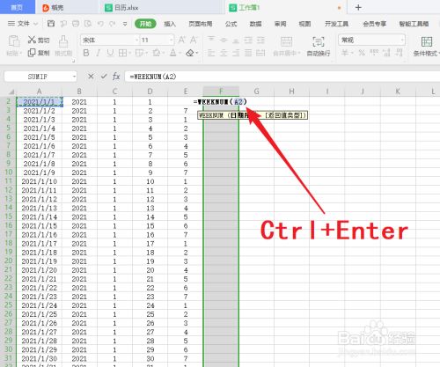Click the fill color bucket swatch
This screenshot has height=367, width=440.
[156, 53]
